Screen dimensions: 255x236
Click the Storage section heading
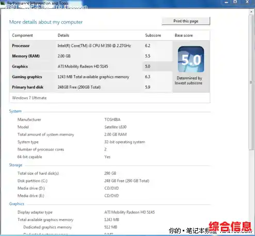(x=15, y=165)
